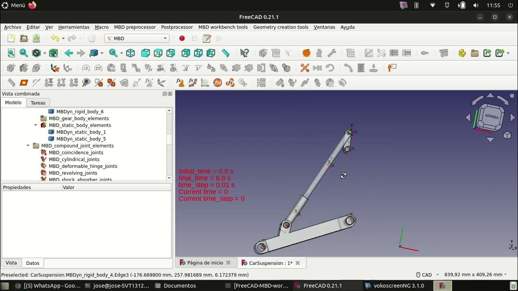
Task: Select MBD_cylindrical_joints tree item
Action: [x=74, y=159]
